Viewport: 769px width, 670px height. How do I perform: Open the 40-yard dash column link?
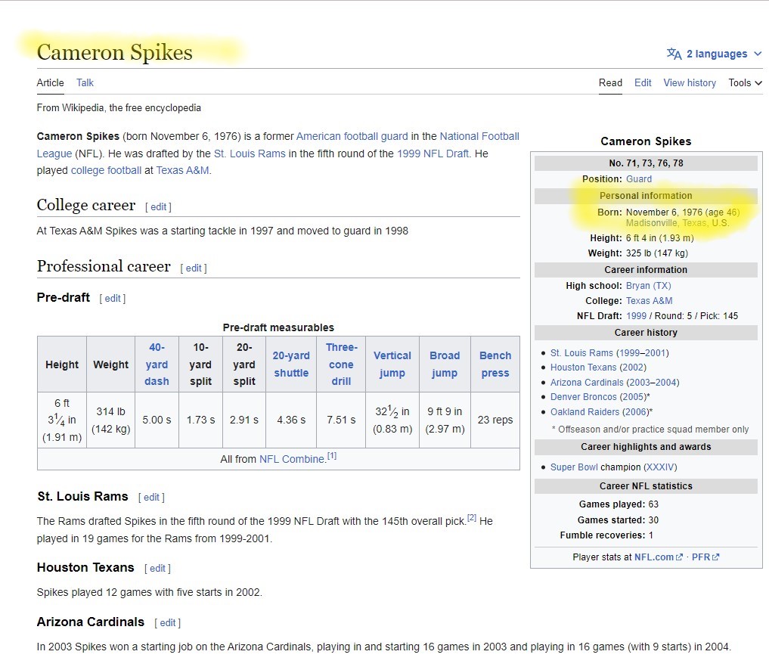click(157, 364)
